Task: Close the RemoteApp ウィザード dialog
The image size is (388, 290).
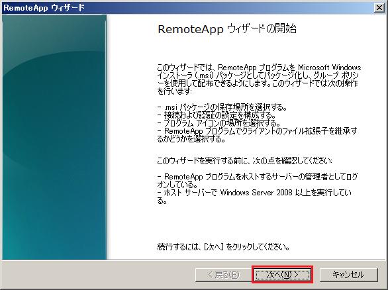Action: [379, 8]
